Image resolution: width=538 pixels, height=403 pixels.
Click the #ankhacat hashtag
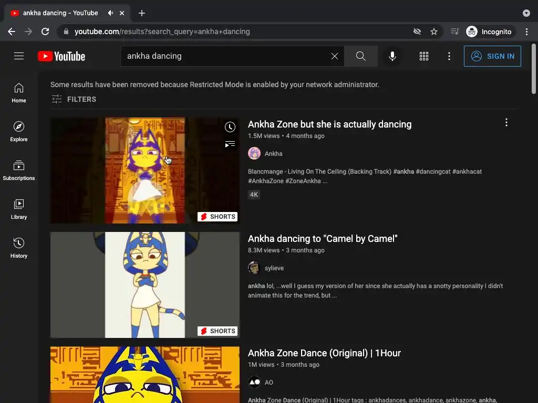tap(467, 172)
